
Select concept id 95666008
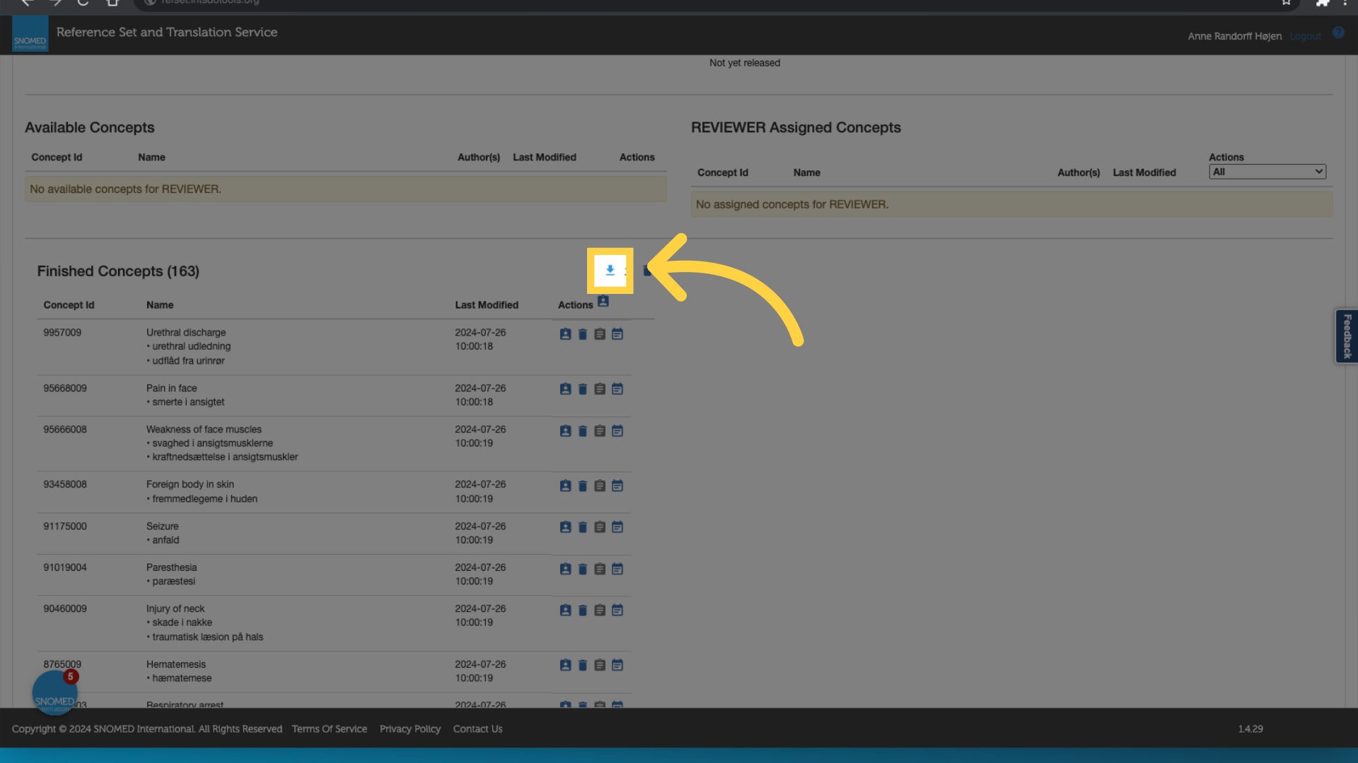coord(65,430)
